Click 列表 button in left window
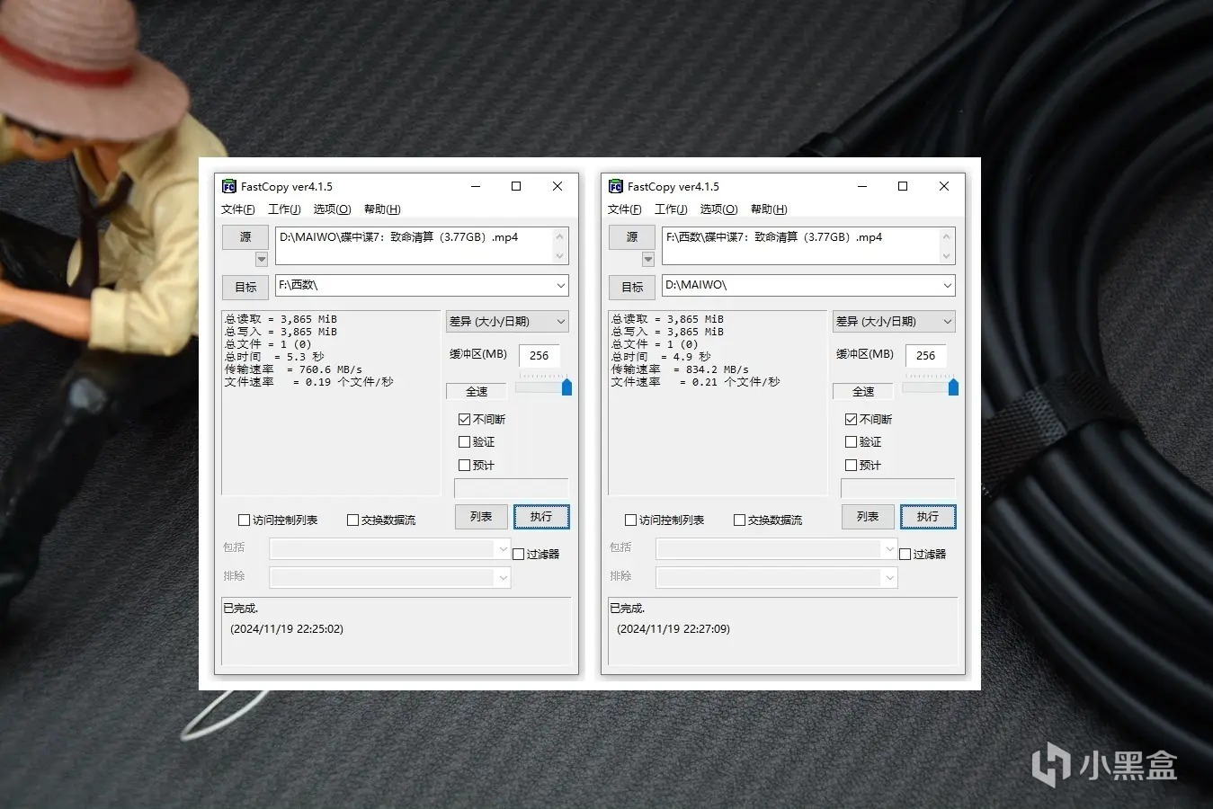The width and height of the screenshot is (1213, 809). [x=481, y=517]
